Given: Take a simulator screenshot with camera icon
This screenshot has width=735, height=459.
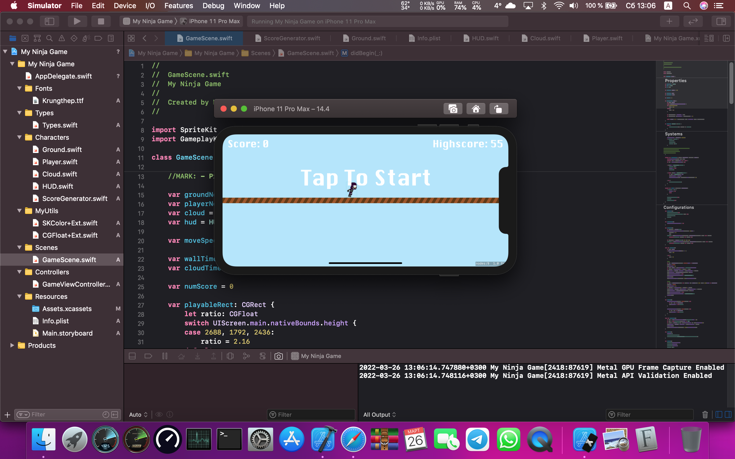Looking at the screenshot, I should coord(452,109).
